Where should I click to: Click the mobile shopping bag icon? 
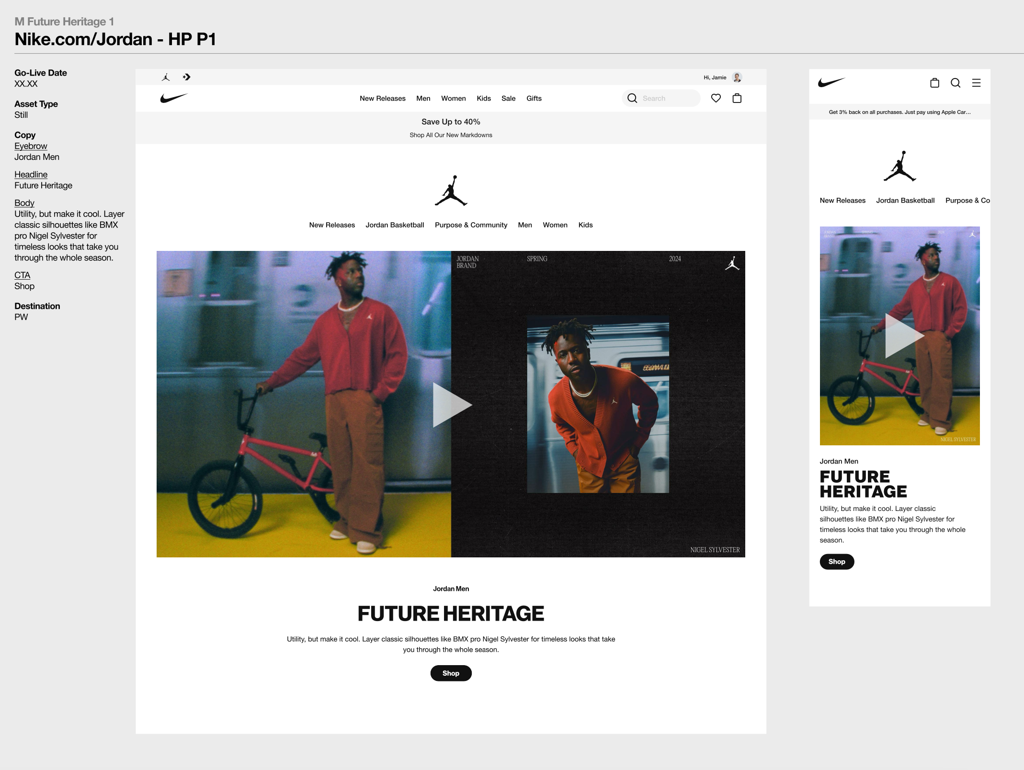(x=934, y=83)
